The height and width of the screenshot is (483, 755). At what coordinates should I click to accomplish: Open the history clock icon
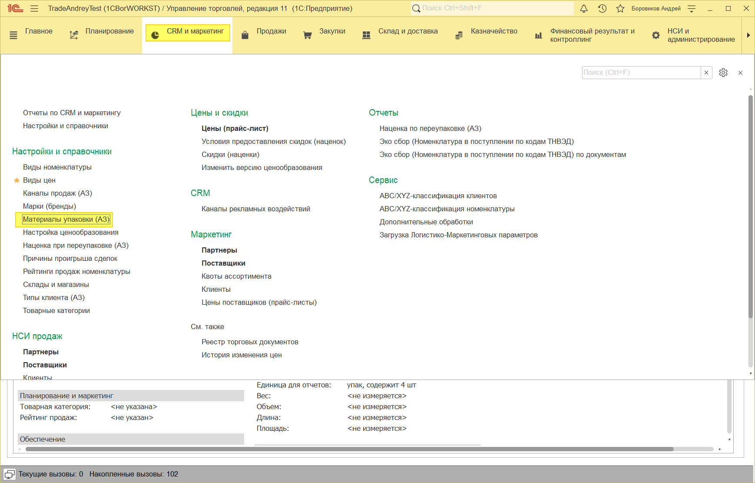pos(602,8)
